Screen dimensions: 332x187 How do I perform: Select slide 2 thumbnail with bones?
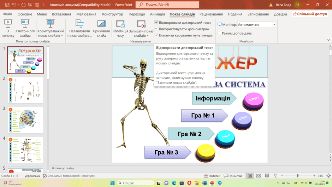25,90
